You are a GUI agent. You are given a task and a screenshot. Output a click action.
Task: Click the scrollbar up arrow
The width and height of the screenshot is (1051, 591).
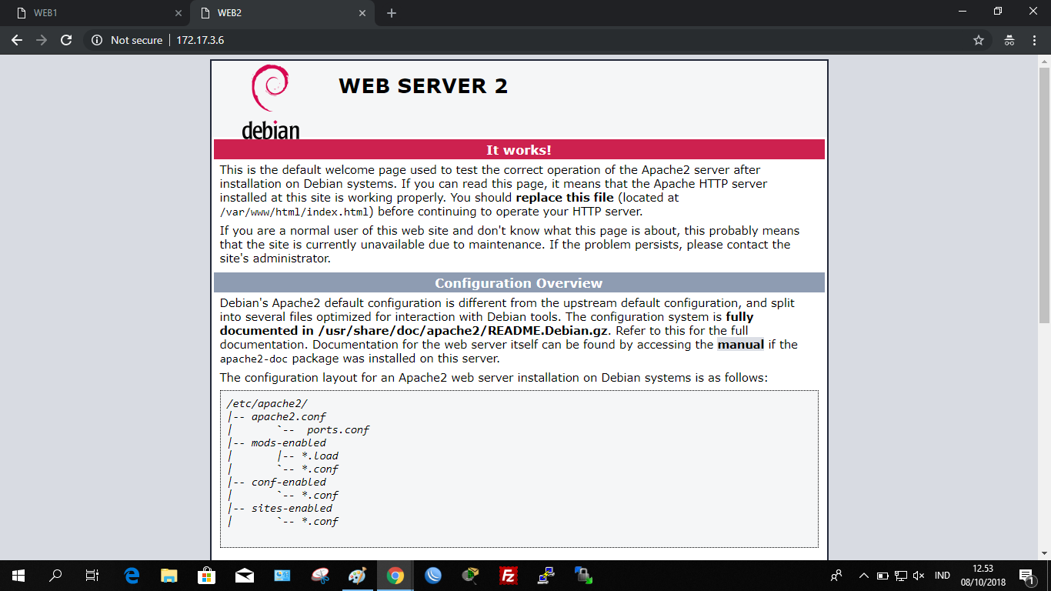click(1044, 61)
